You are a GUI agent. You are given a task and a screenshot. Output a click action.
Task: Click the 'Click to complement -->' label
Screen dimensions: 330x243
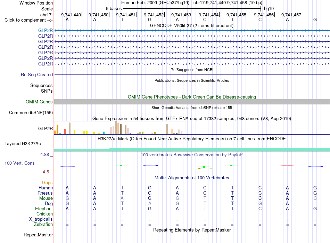click(28, 20)
